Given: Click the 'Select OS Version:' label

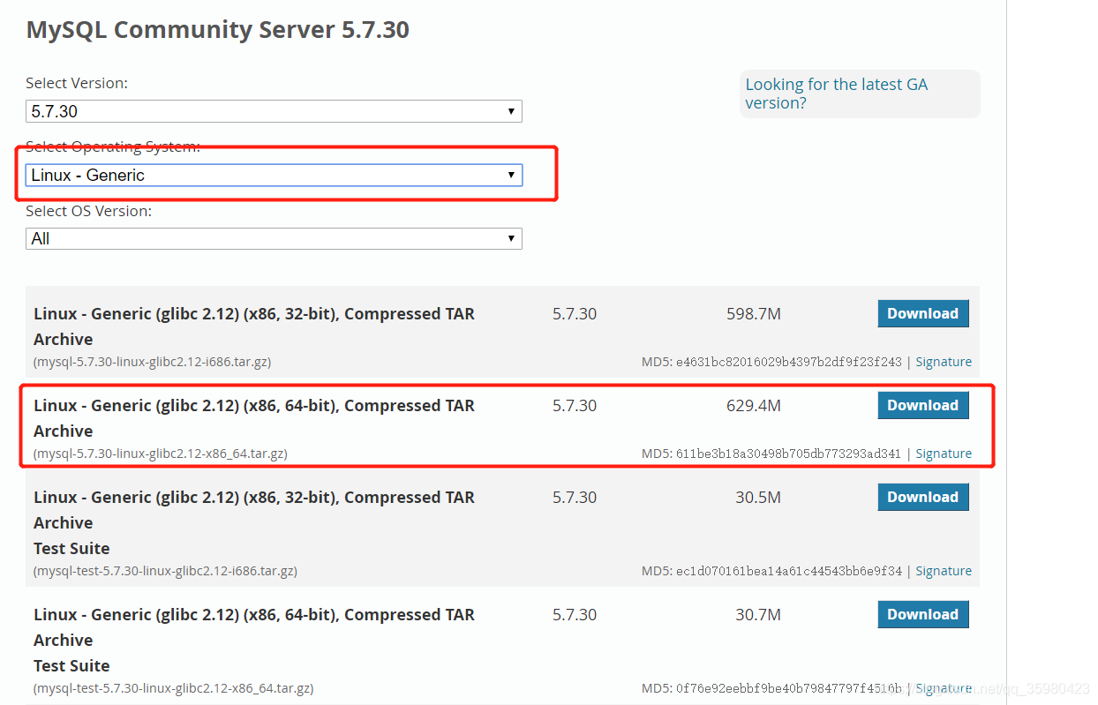Looking at the screenshot, I should click(88, 211).
